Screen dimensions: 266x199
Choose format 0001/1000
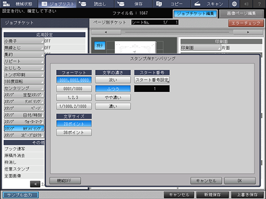coord(74,89)
